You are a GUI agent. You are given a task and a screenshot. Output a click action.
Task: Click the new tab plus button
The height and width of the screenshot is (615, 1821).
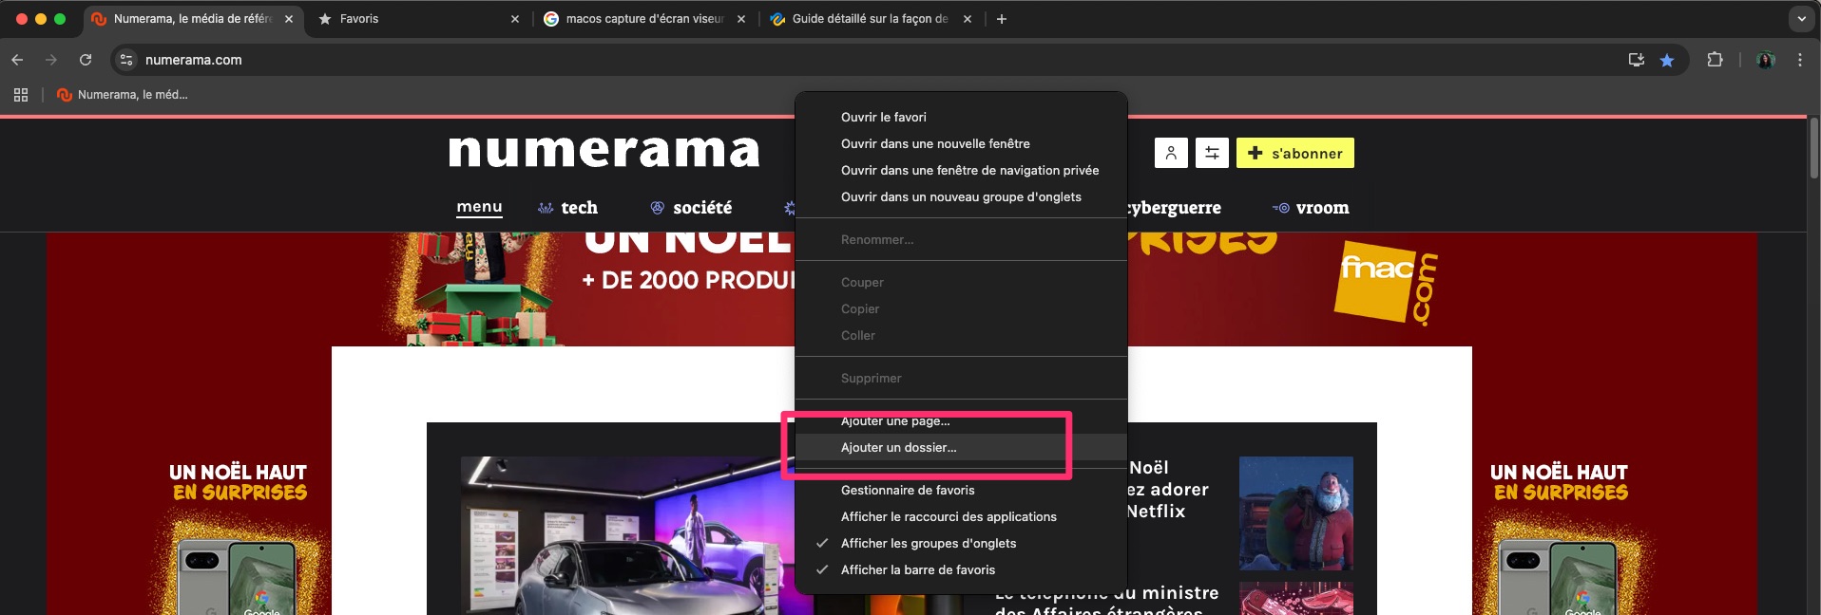coord(1001,19)
